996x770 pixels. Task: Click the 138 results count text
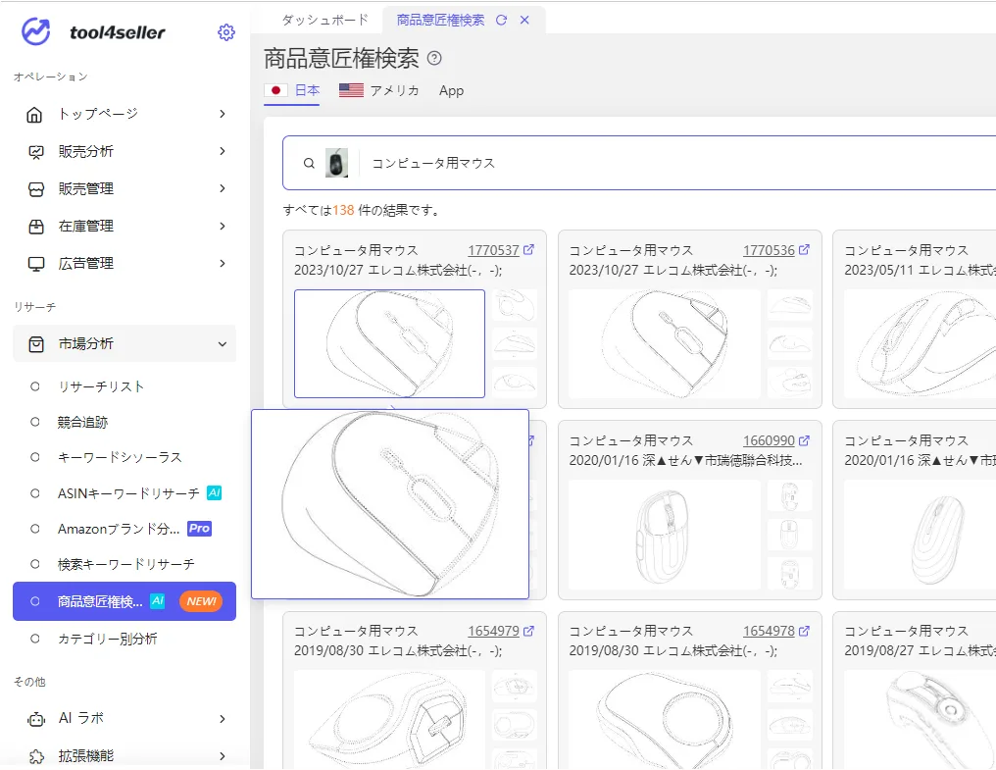(x=343, y=211)
